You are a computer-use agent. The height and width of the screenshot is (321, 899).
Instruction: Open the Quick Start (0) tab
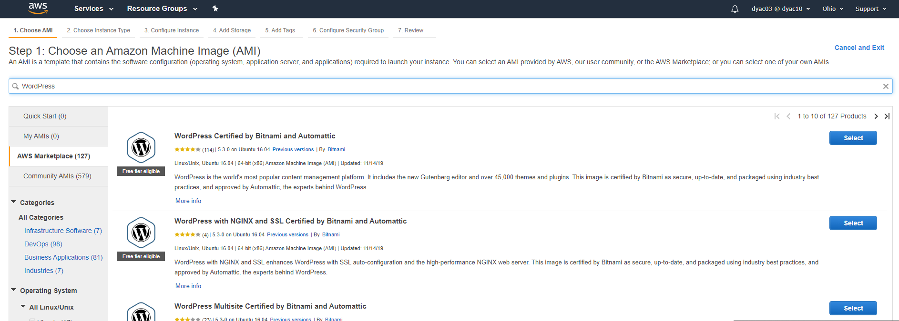pos(59,116)
